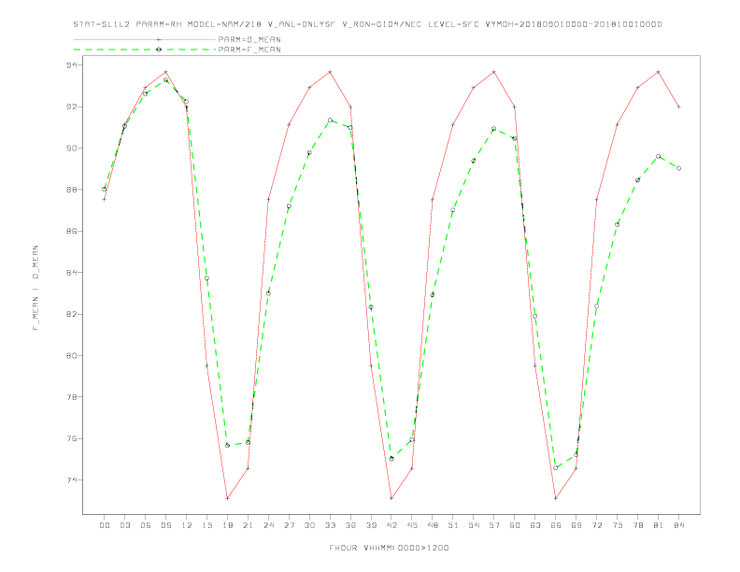Click the 57 forecast hour x-axis label
The width and height of the screenshot is (740, 572).
[494, 525]
